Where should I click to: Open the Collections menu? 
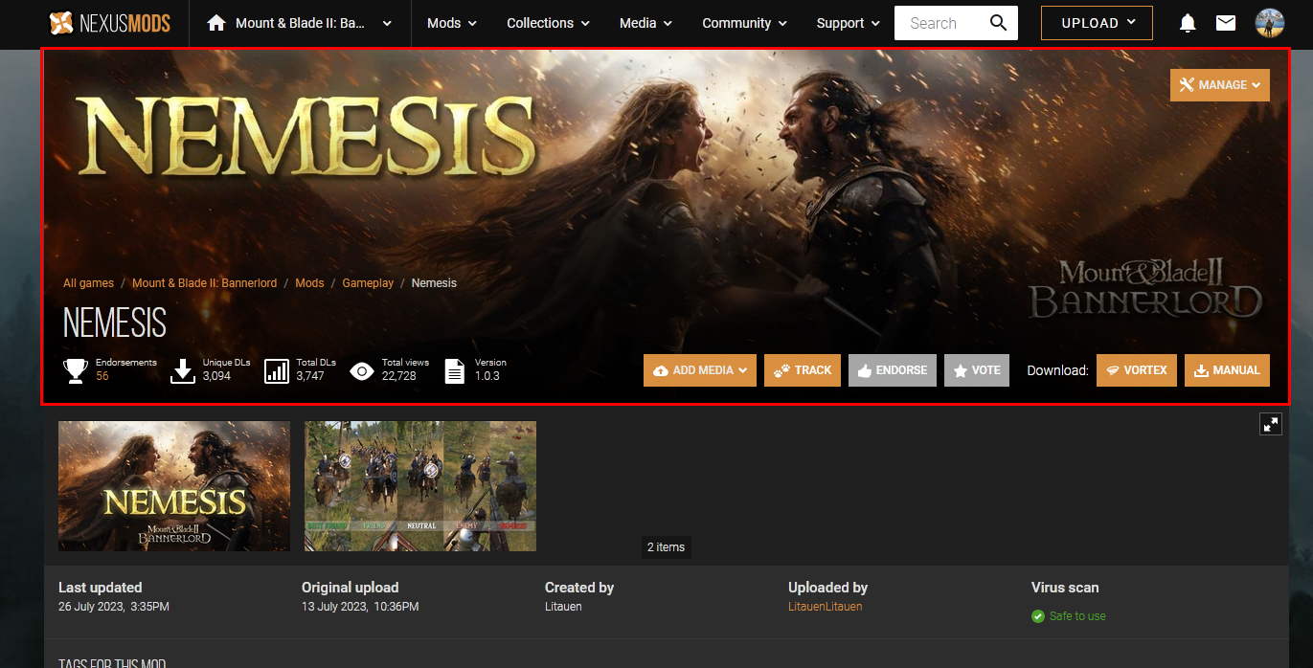point(548,23)
